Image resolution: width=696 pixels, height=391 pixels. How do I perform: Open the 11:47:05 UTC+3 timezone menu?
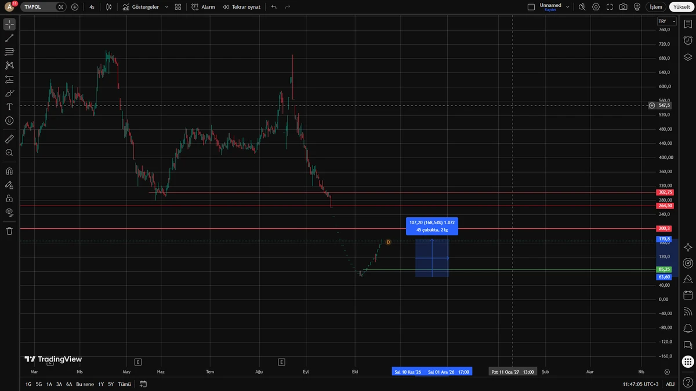point(640,384)
